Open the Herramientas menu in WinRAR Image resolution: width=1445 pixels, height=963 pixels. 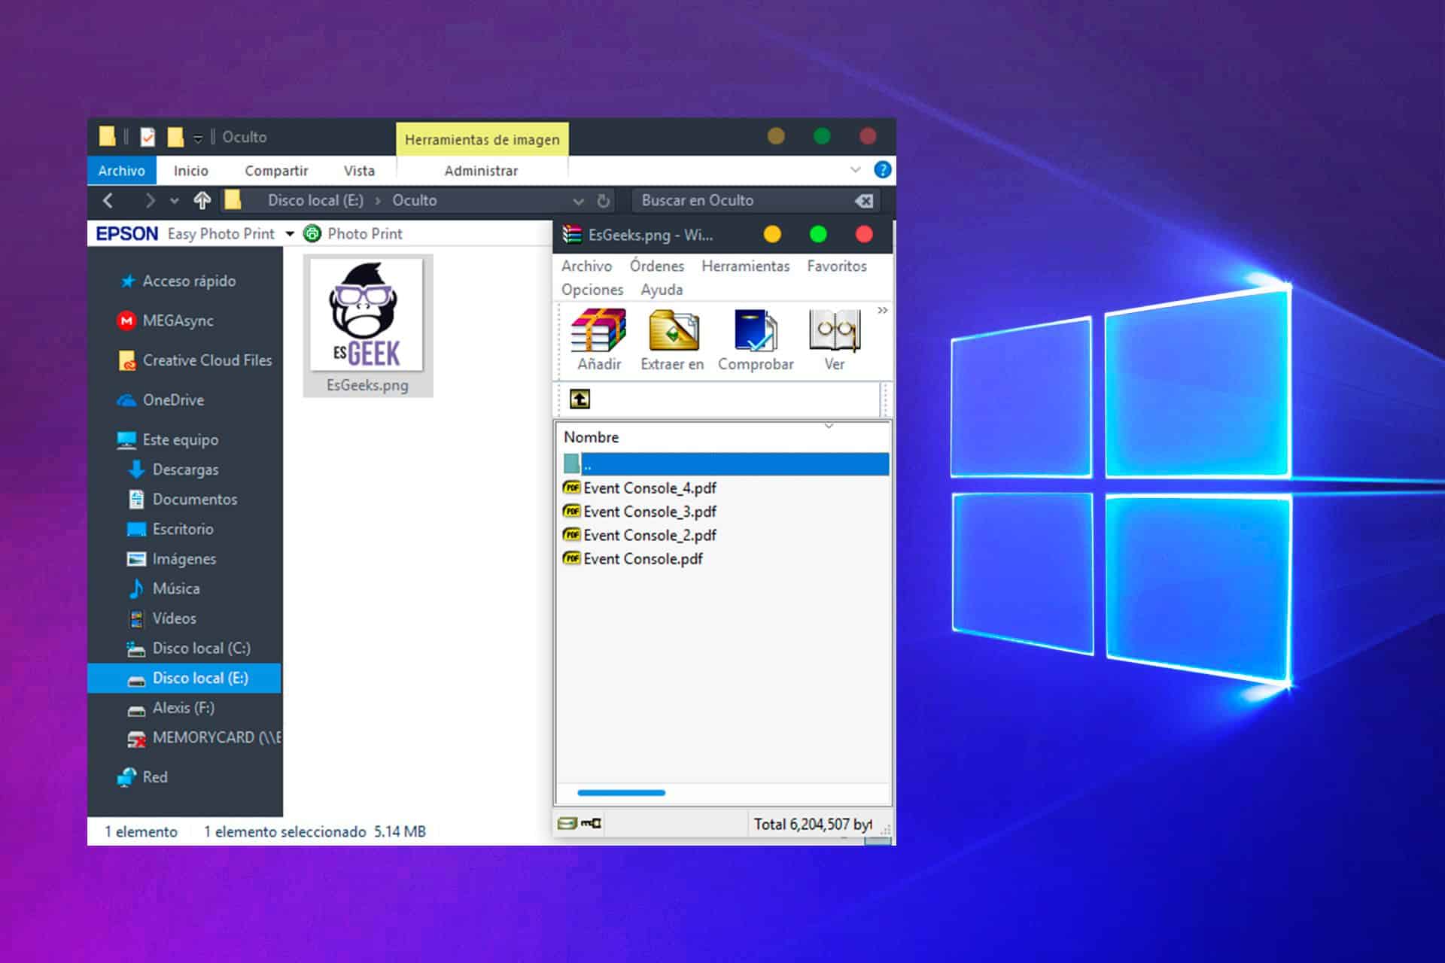pos(745,266)
